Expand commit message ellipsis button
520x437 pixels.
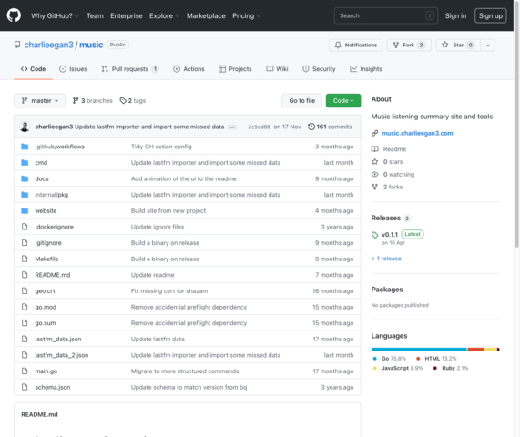pyautogui.click(x=232, y=127)
